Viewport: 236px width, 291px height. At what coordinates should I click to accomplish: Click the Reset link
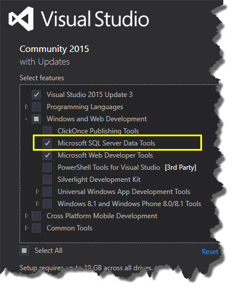[210, 252]
